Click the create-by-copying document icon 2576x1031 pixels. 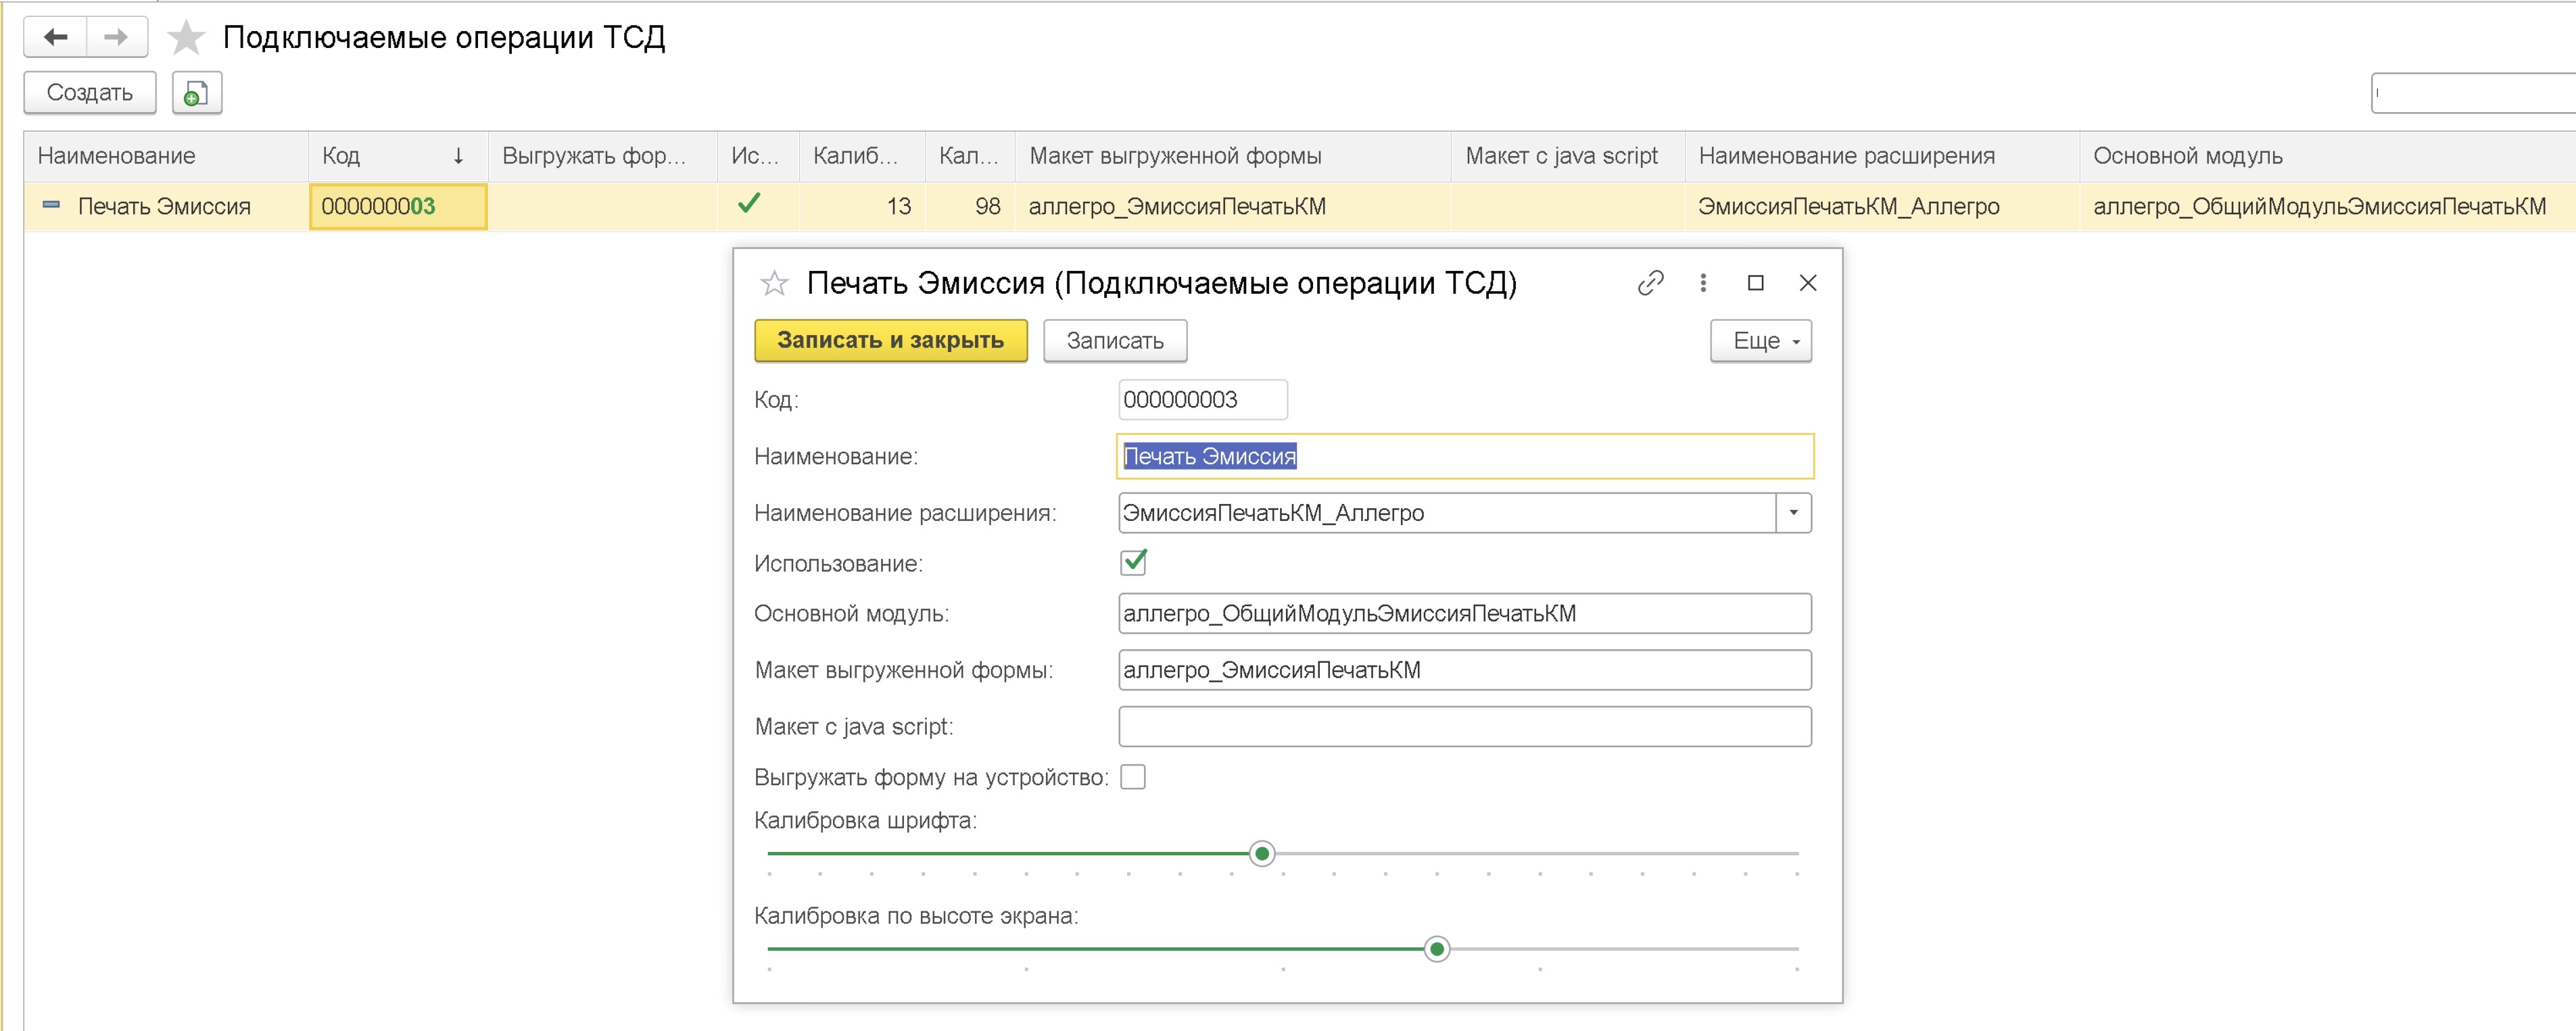(x=197, y=93)
